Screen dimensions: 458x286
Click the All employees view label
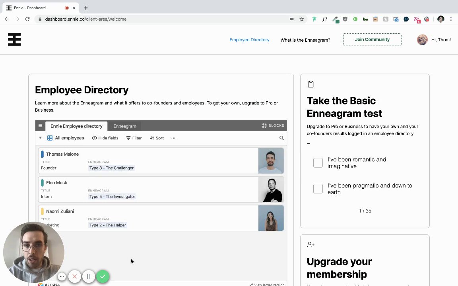70,138
